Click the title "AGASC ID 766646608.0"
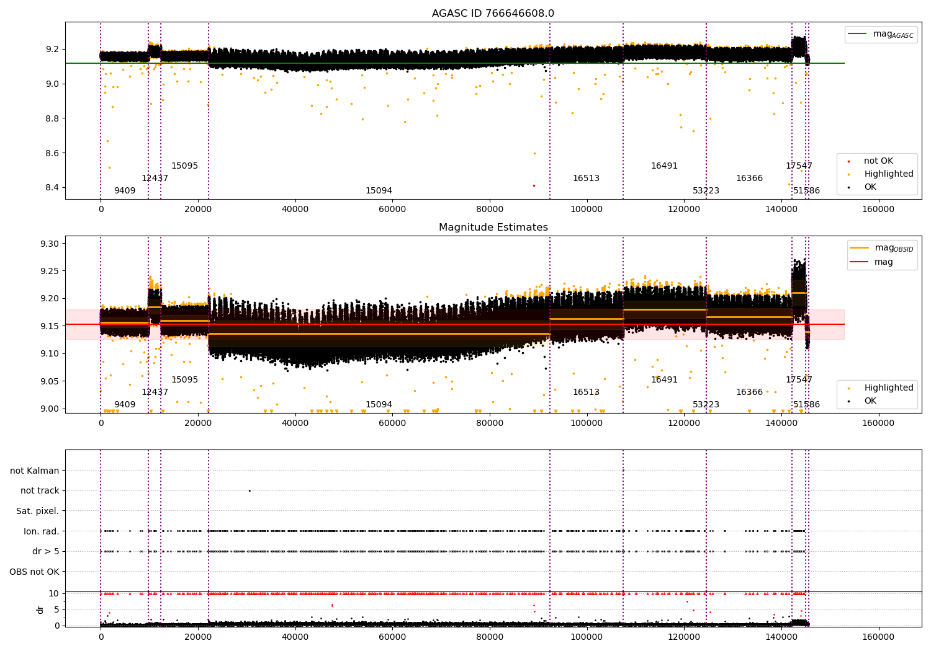Image resolution: width=931 pixels, height=651 pixels. click(x=493, y=14)
